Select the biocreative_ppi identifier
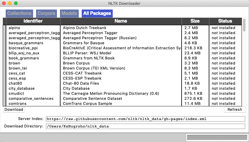 (23, 48)
